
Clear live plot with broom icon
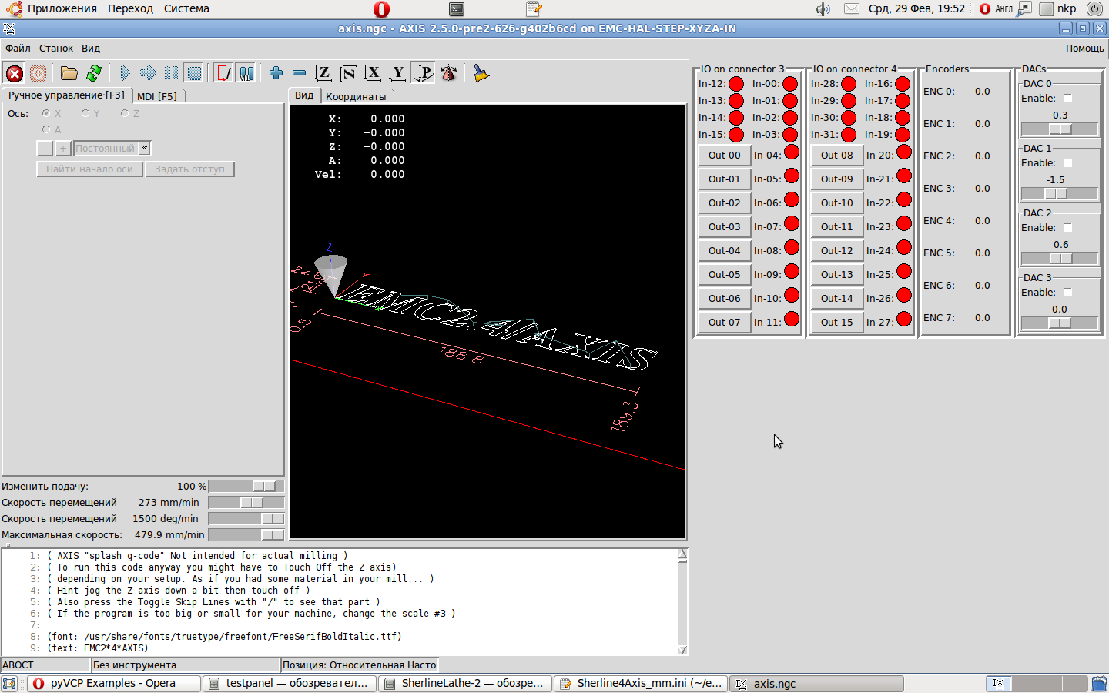[481, 73]
